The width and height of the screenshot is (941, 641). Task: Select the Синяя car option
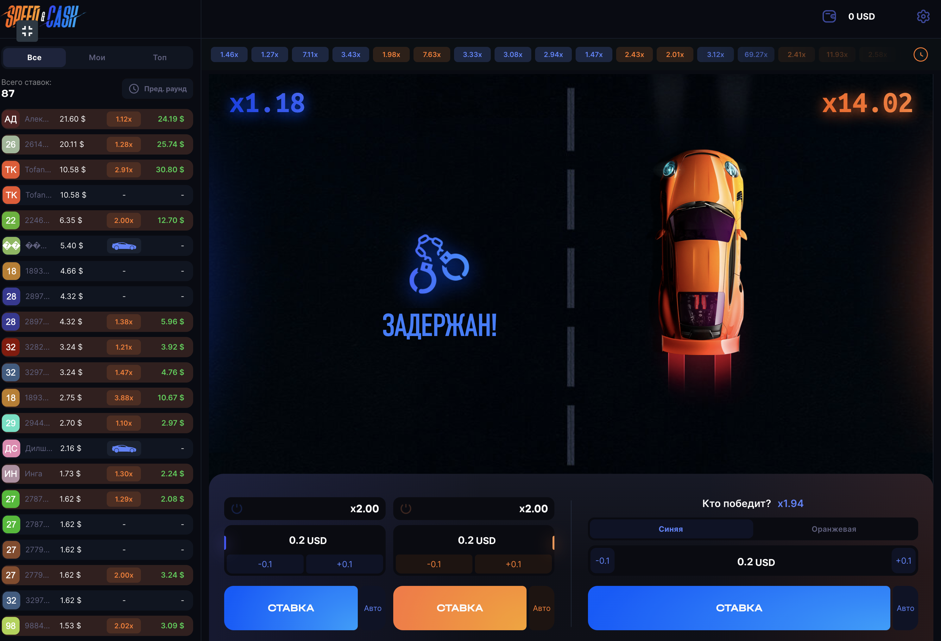(671, 529)
